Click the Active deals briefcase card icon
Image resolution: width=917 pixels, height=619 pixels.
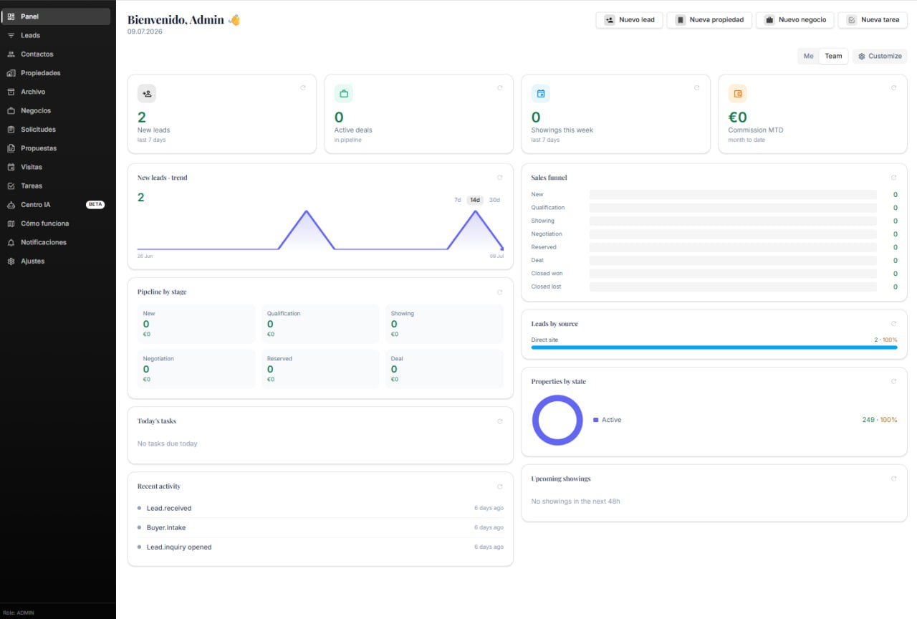pos(344,94)
